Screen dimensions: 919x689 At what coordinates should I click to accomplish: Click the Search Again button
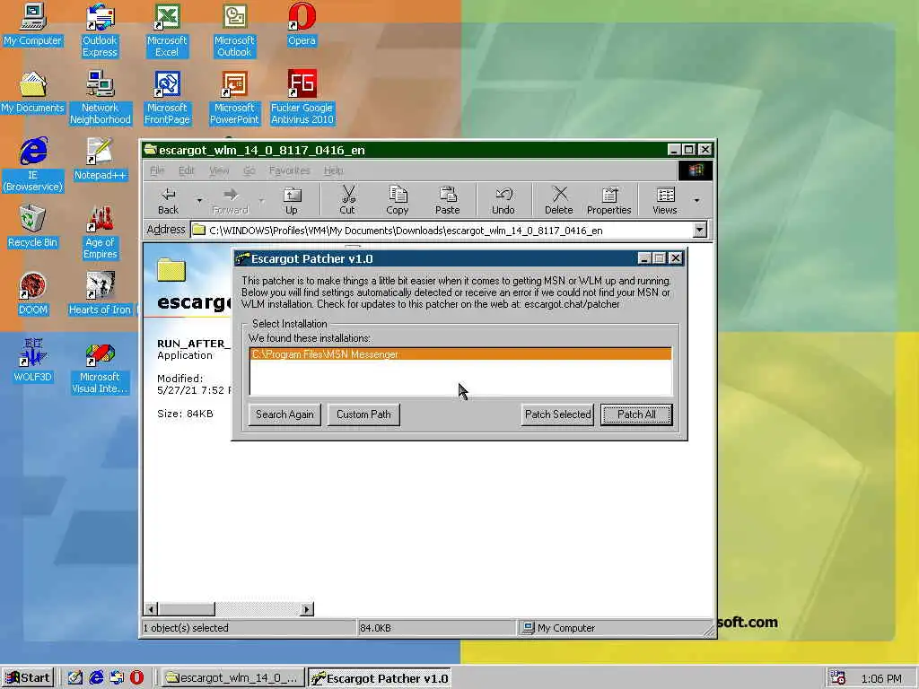(x=284, y=414)
